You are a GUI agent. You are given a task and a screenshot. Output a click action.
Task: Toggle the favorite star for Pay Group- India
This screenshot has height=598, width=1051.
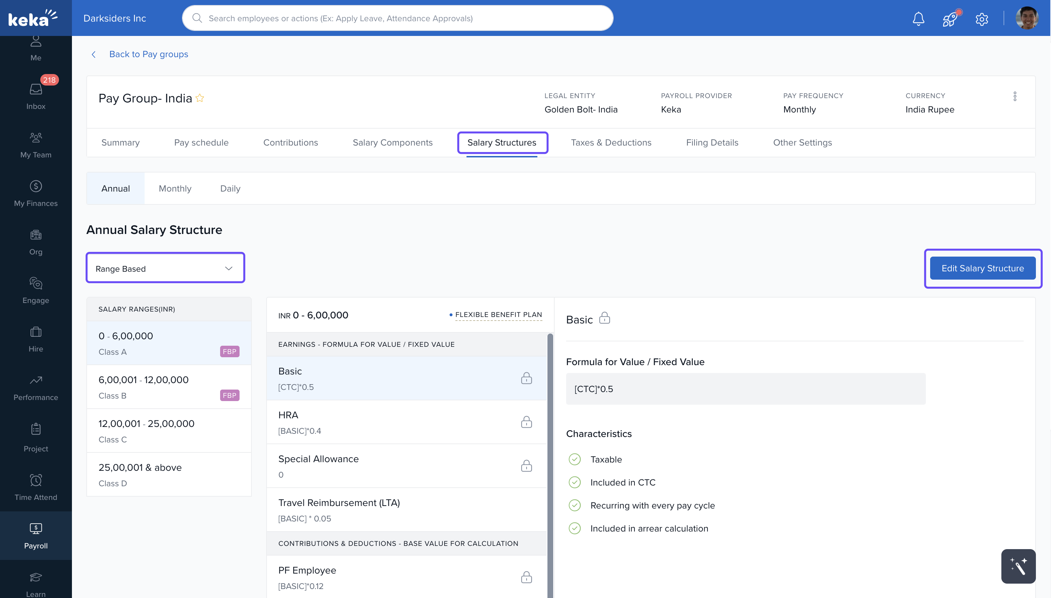pyautogui.click(x=200, y=98)
